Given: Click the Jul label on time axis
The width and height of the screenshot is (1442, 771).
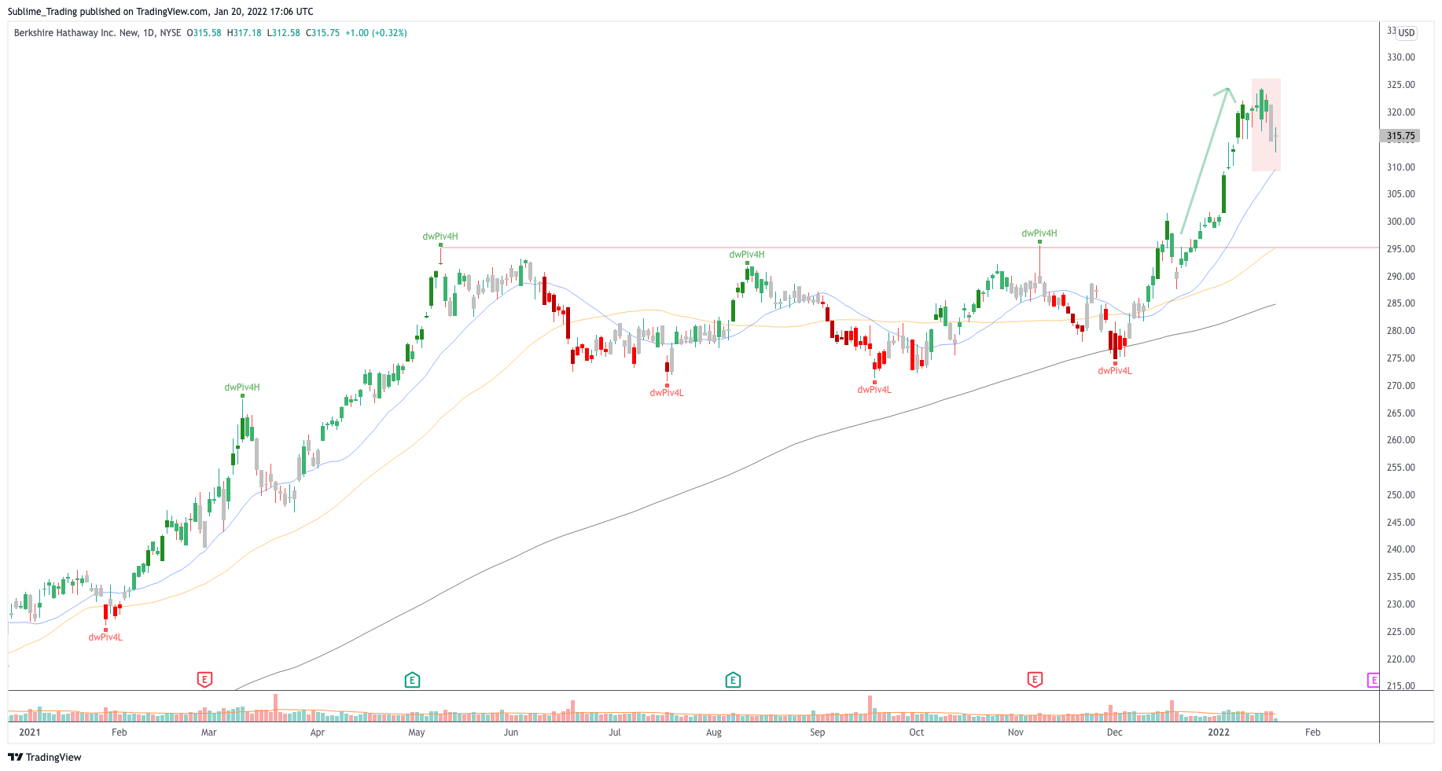Looking at the screenshot, I should point(615,732).
